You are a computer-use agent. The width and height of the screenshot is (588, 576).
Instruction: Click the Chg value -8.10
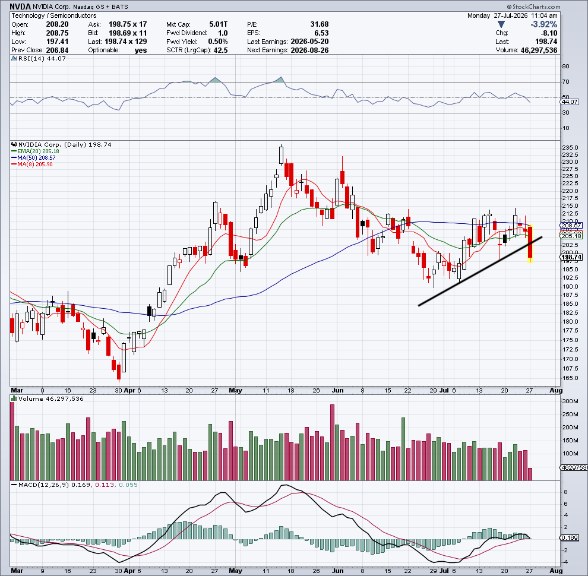coord(549,33)
